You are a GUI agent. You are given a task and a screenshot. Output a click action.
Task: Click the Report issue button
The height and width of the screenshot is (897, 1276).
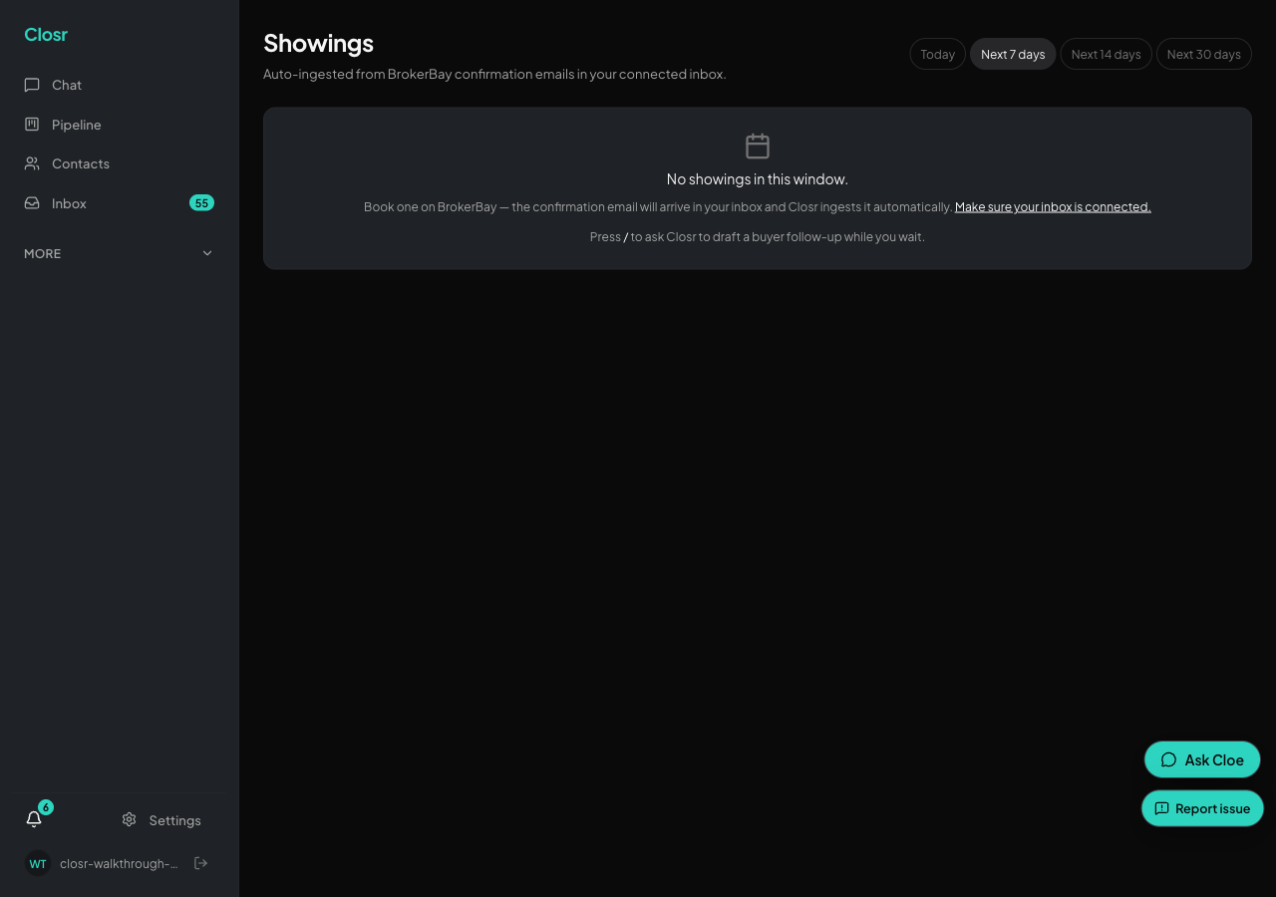click(1202, 808)
